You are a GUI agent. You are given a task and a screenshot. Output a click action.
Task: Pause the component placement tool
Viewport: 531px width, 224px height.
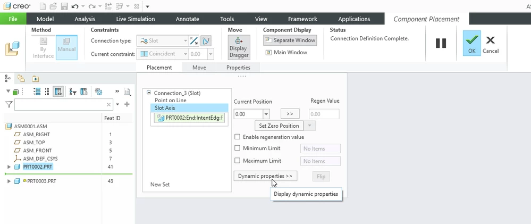[441, 43]
